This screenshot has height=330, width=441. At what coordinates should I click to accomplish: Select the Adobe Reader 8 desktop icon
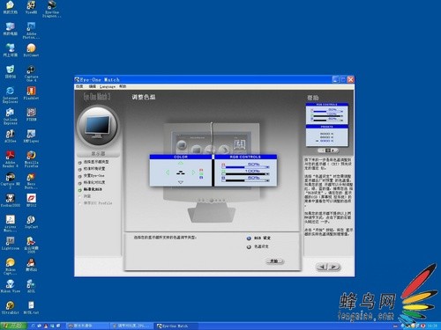pyautogui.click(x=11, y=158)
